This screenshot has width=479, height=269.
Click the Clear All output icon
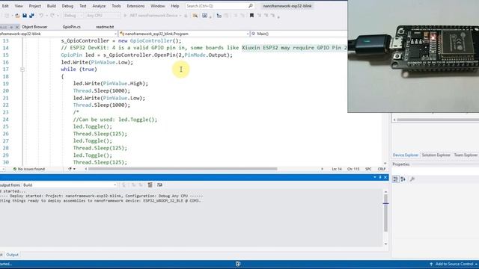pyautogui.click(x=150, y=185)
